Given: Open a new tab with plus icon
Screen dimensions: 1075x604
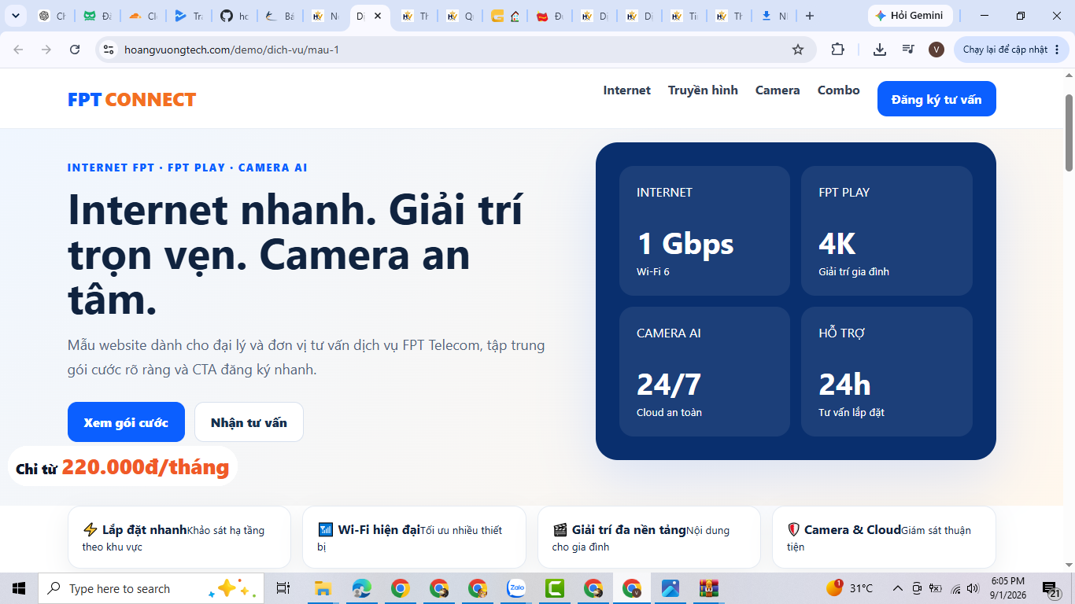Looking at the screenshot, I should click(810, 16).
